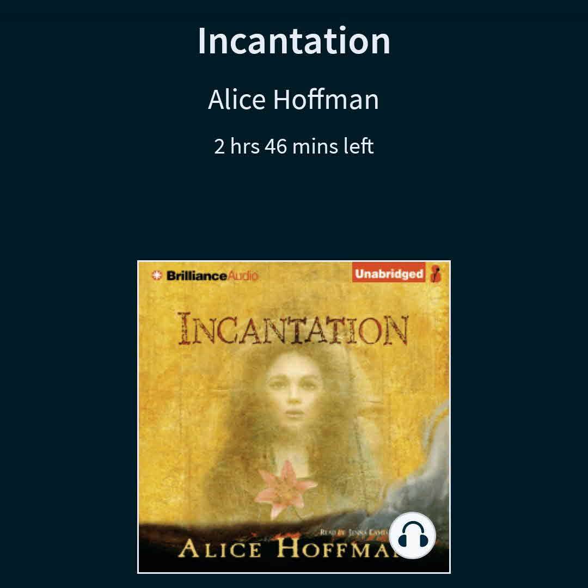Click the letter I in cover title
Image resolution: width=588 pixels, height=588 pixels.
[185, 328]
